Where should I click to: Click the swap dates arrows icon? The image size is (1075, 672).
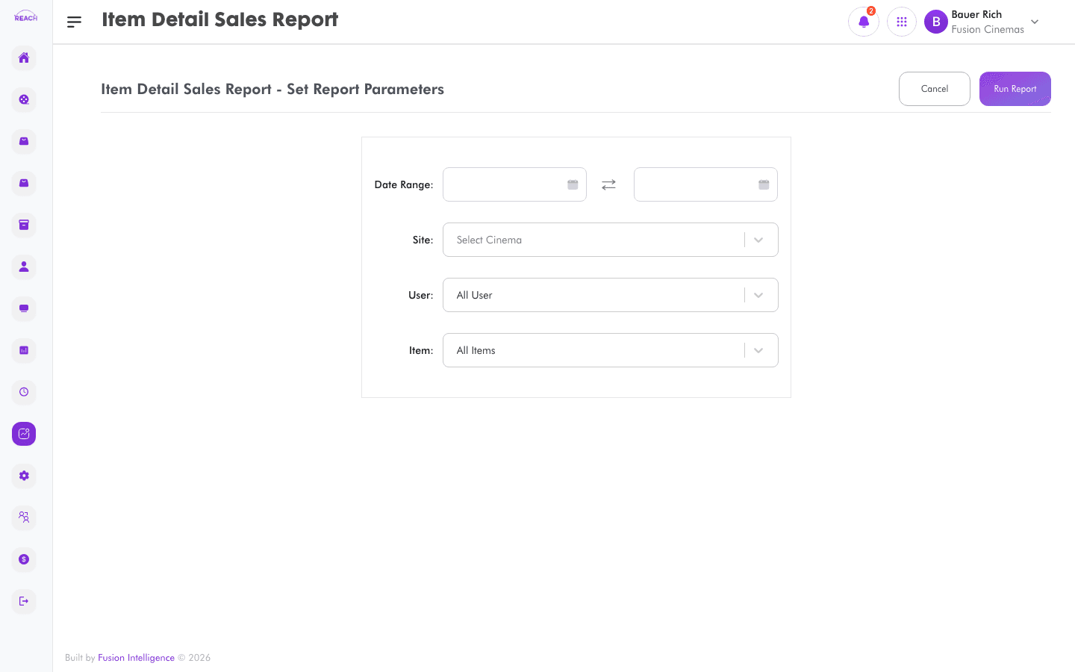click(609, 184)
